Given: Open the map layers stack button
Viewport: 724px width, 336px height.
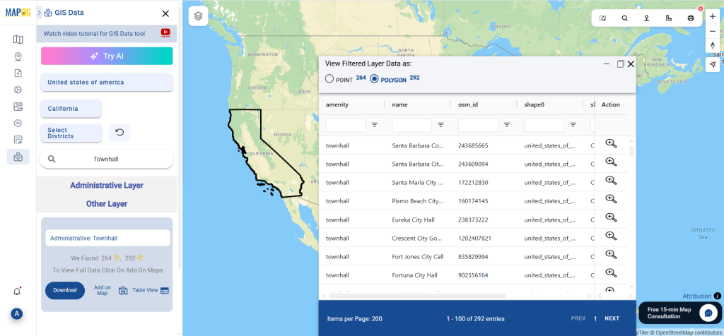Looking at the screenshot, I should (x=198, y=16).
